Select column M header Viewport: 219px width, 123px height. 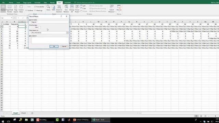[x=99, y=22]
